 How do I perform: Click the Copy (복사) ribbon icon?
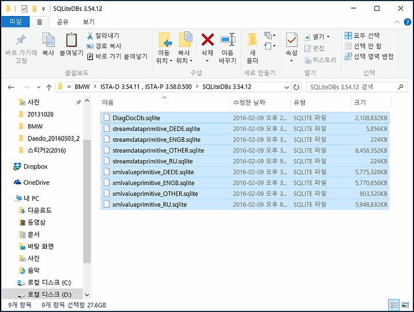click(x=48, y=40)
